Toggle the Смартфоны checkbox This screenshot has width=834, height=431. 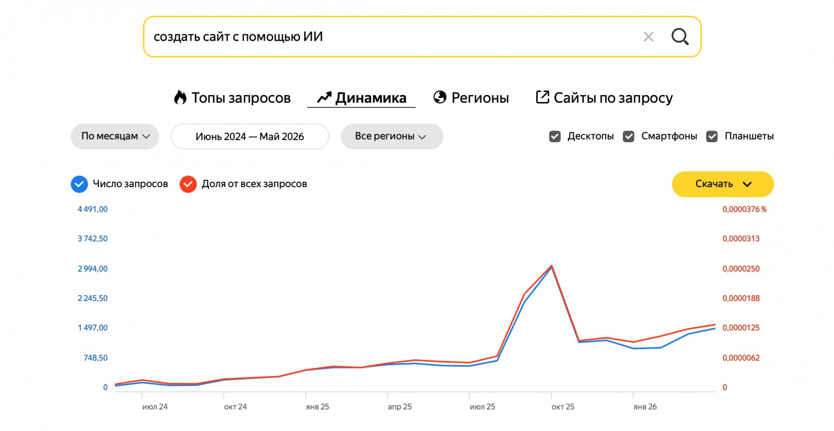[x=629, y=136]
